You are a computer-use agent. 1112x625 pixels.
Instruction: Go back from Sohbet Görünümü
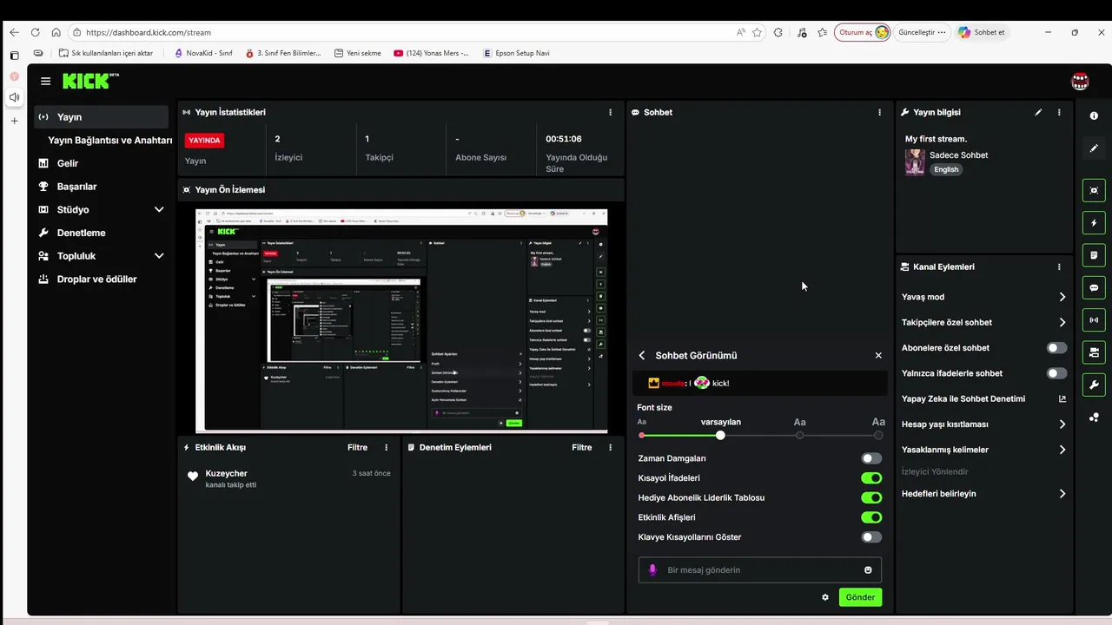pos(642,355)
